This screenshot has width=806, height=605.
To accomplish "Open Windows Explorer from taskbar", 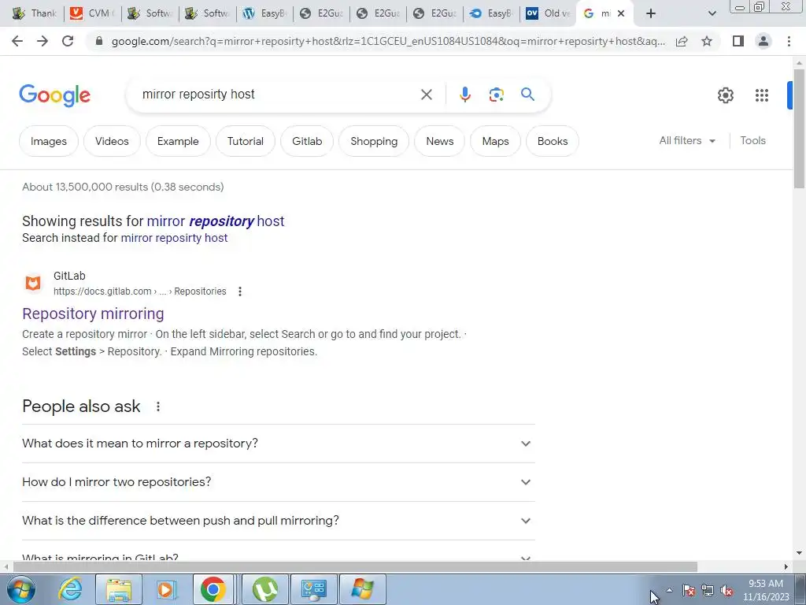I will (x=118, y=589).
